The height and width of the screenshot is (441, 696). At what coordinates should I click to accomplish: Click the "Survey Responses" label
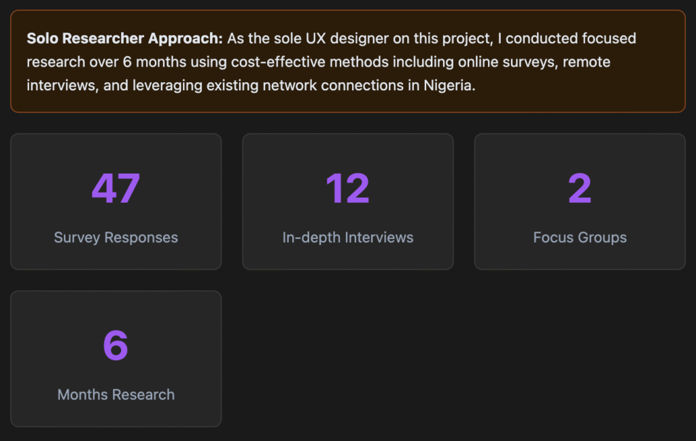pyautogui.click(x=116, y=237)
